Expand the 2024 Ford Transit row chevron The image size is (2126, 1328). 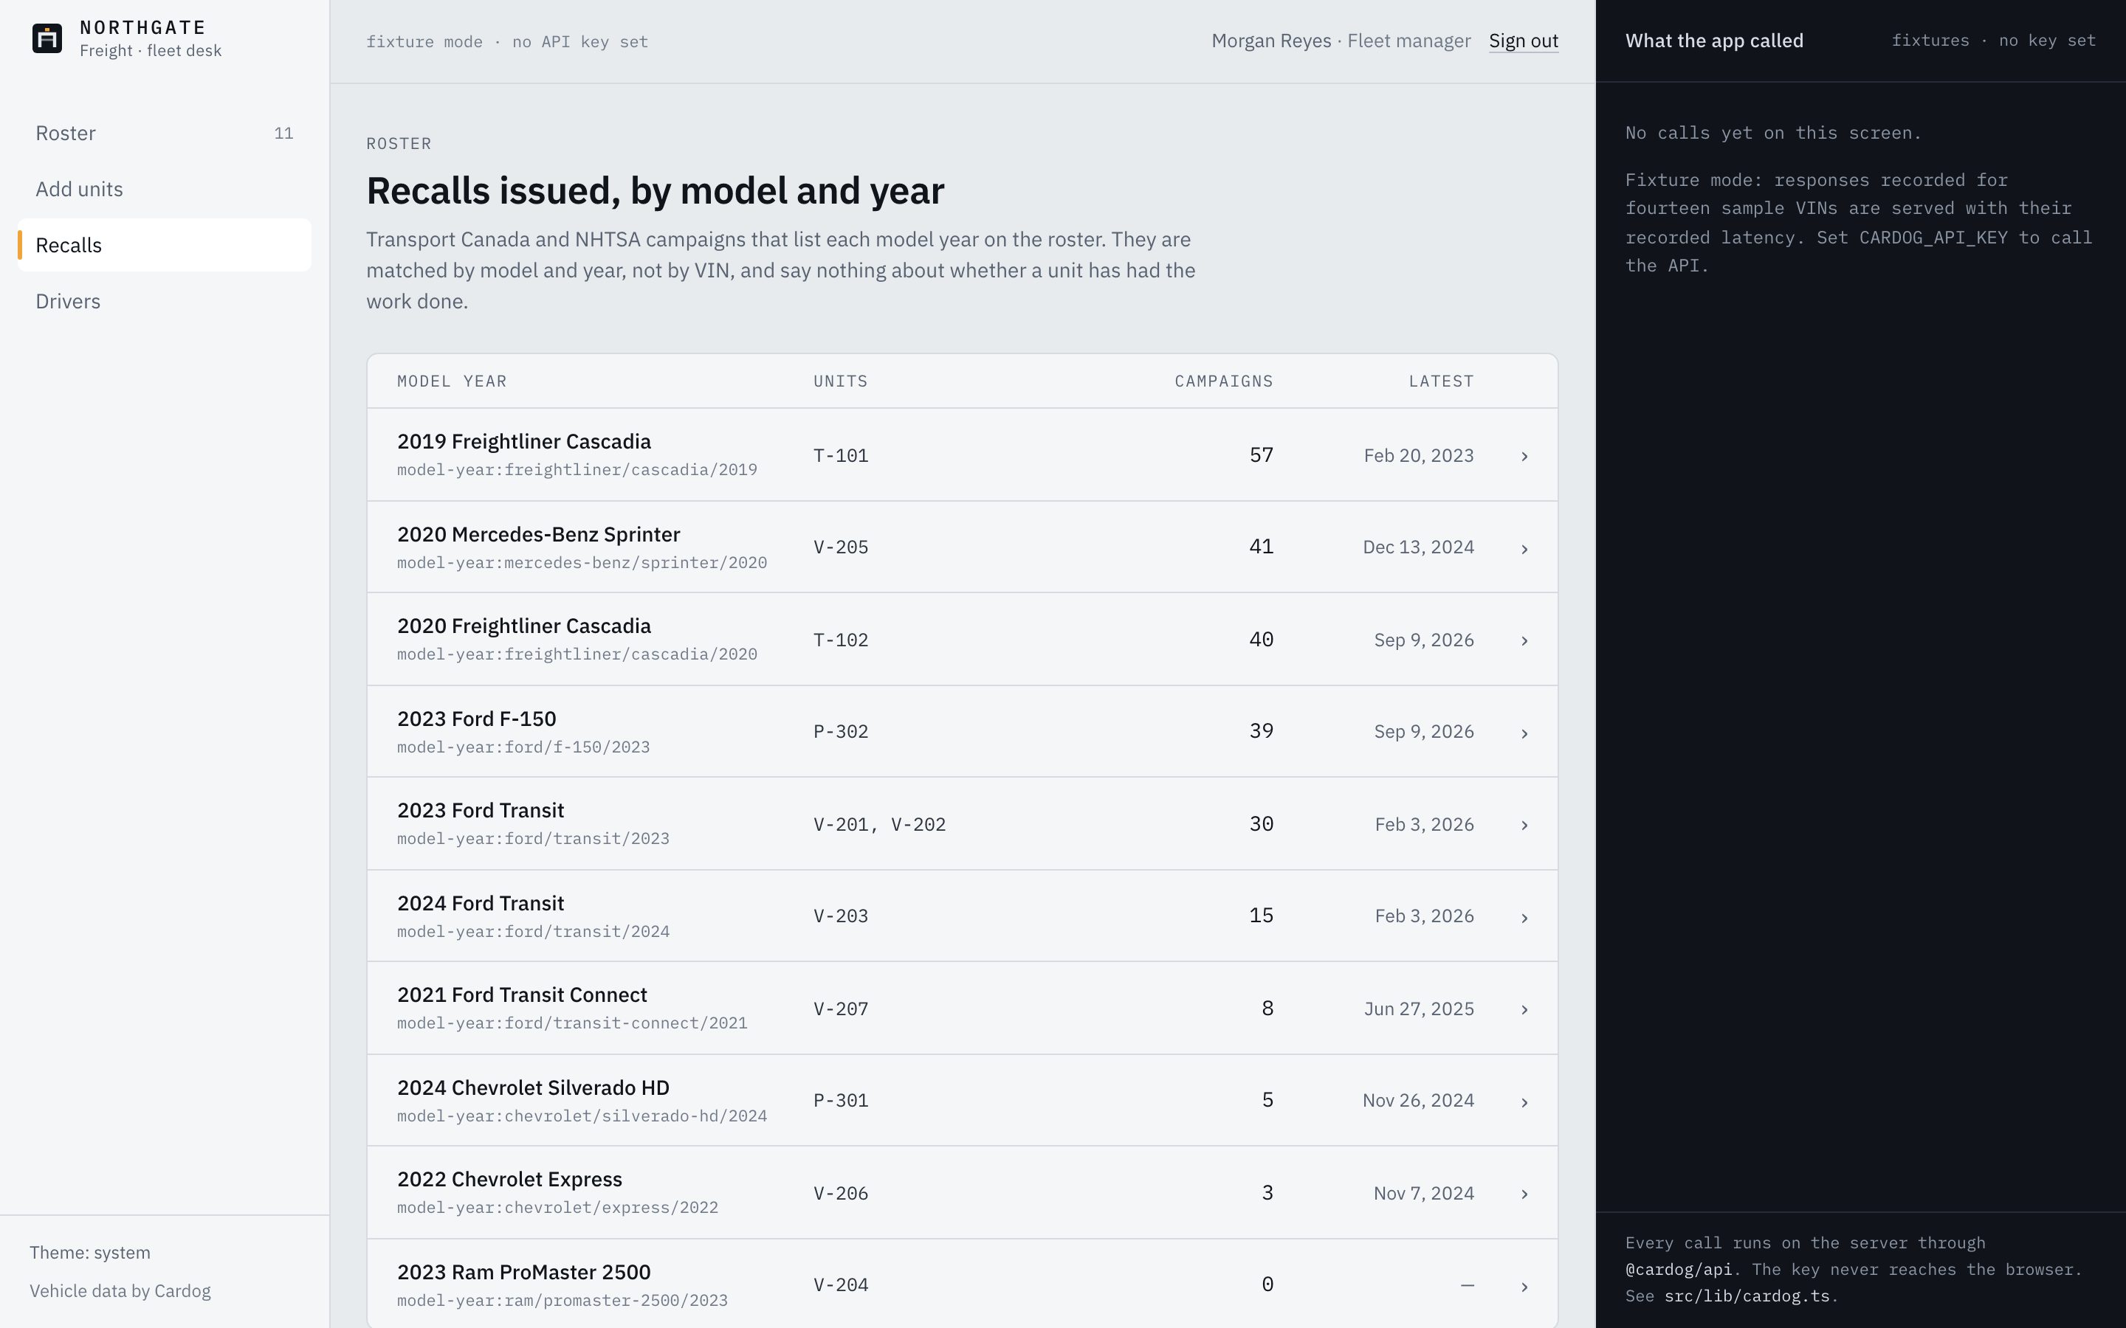click(x=1524, y=917)
